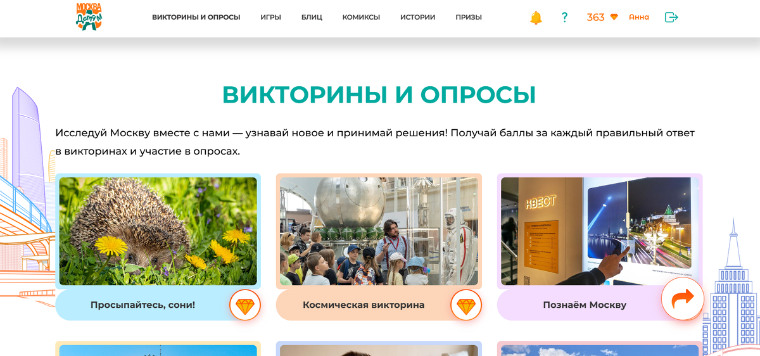760x356 pixels.
Task: View the 363 points balance
Action: click(x=595, y=18)
